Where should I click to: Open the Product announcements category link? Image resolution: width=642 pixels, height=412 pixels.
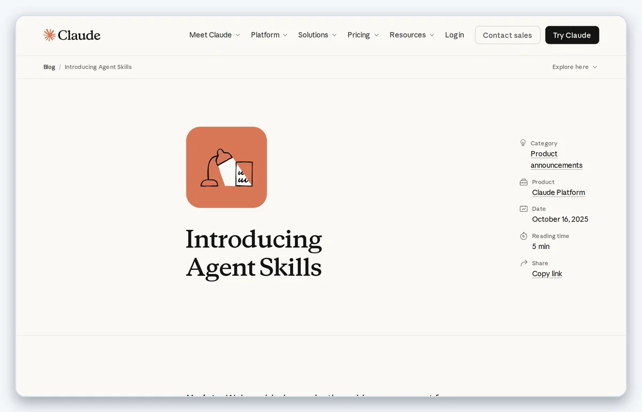[556, 159]
